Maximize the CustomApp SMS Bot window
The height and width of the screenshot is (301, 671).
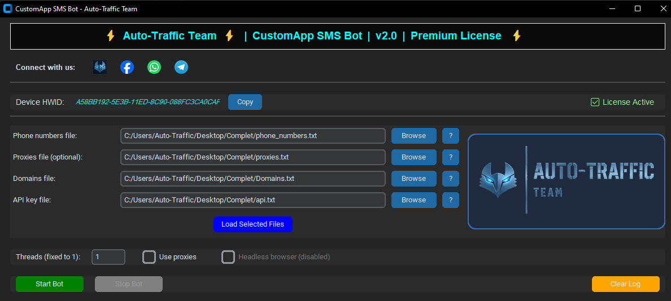pos(638,8)
